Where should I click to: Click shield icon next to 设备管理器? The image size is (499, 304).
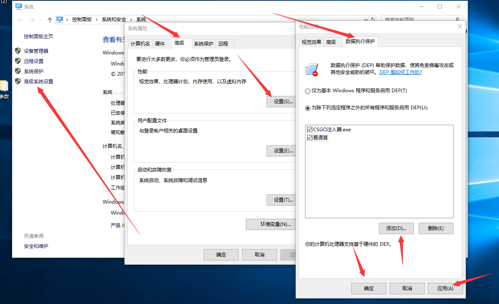18,51
